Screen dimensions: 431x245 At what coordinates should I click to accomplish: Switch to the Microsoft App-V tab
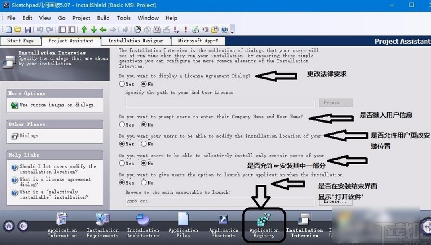click(198, 41)
